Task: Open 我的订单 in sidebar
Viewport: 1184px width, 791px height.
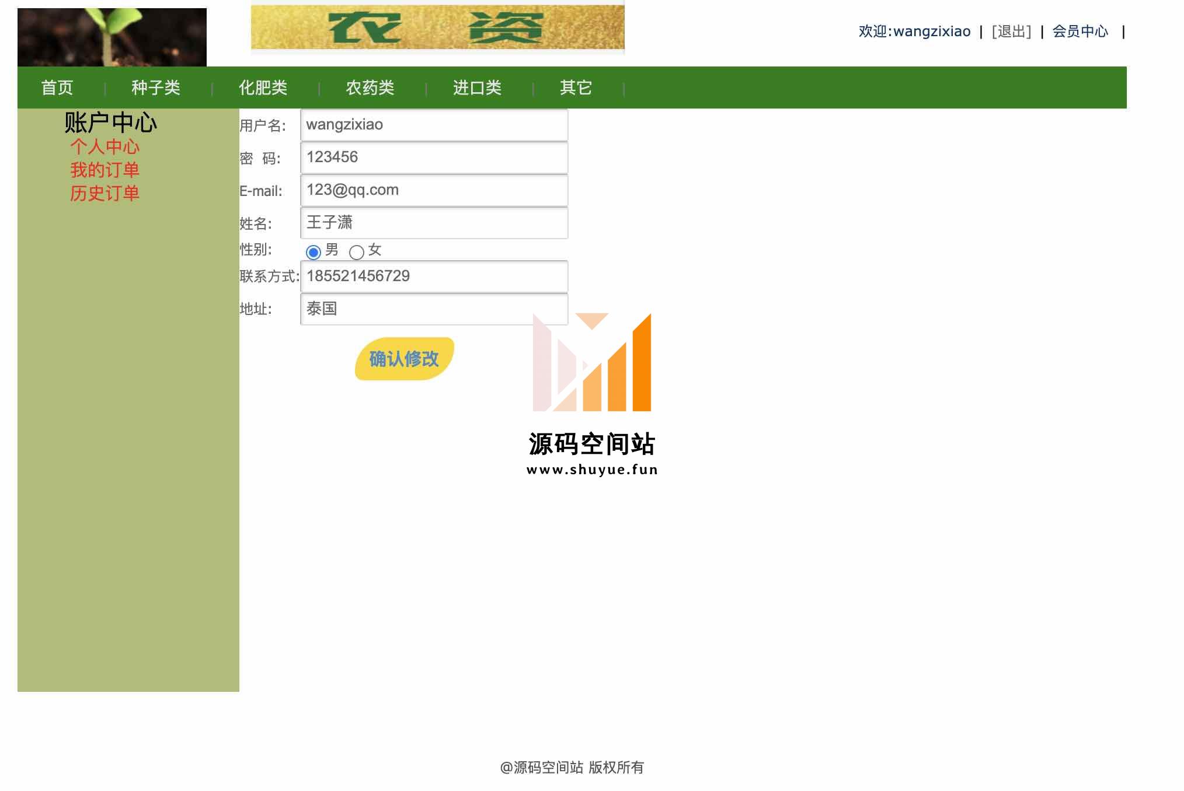Action: pyautogui.click(x=105, y=170)
